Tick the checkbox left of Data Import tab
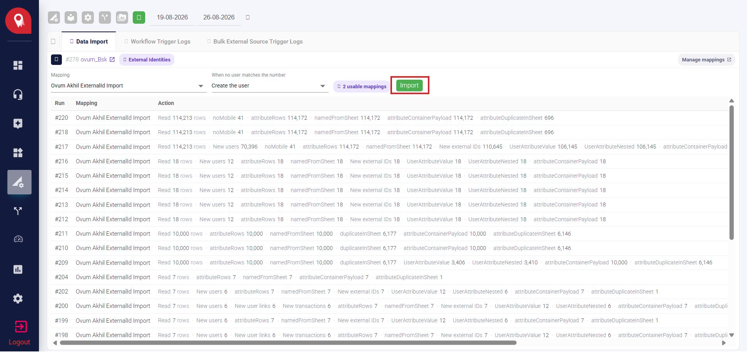This screenshot has width=747, height=353. [53, 42]
